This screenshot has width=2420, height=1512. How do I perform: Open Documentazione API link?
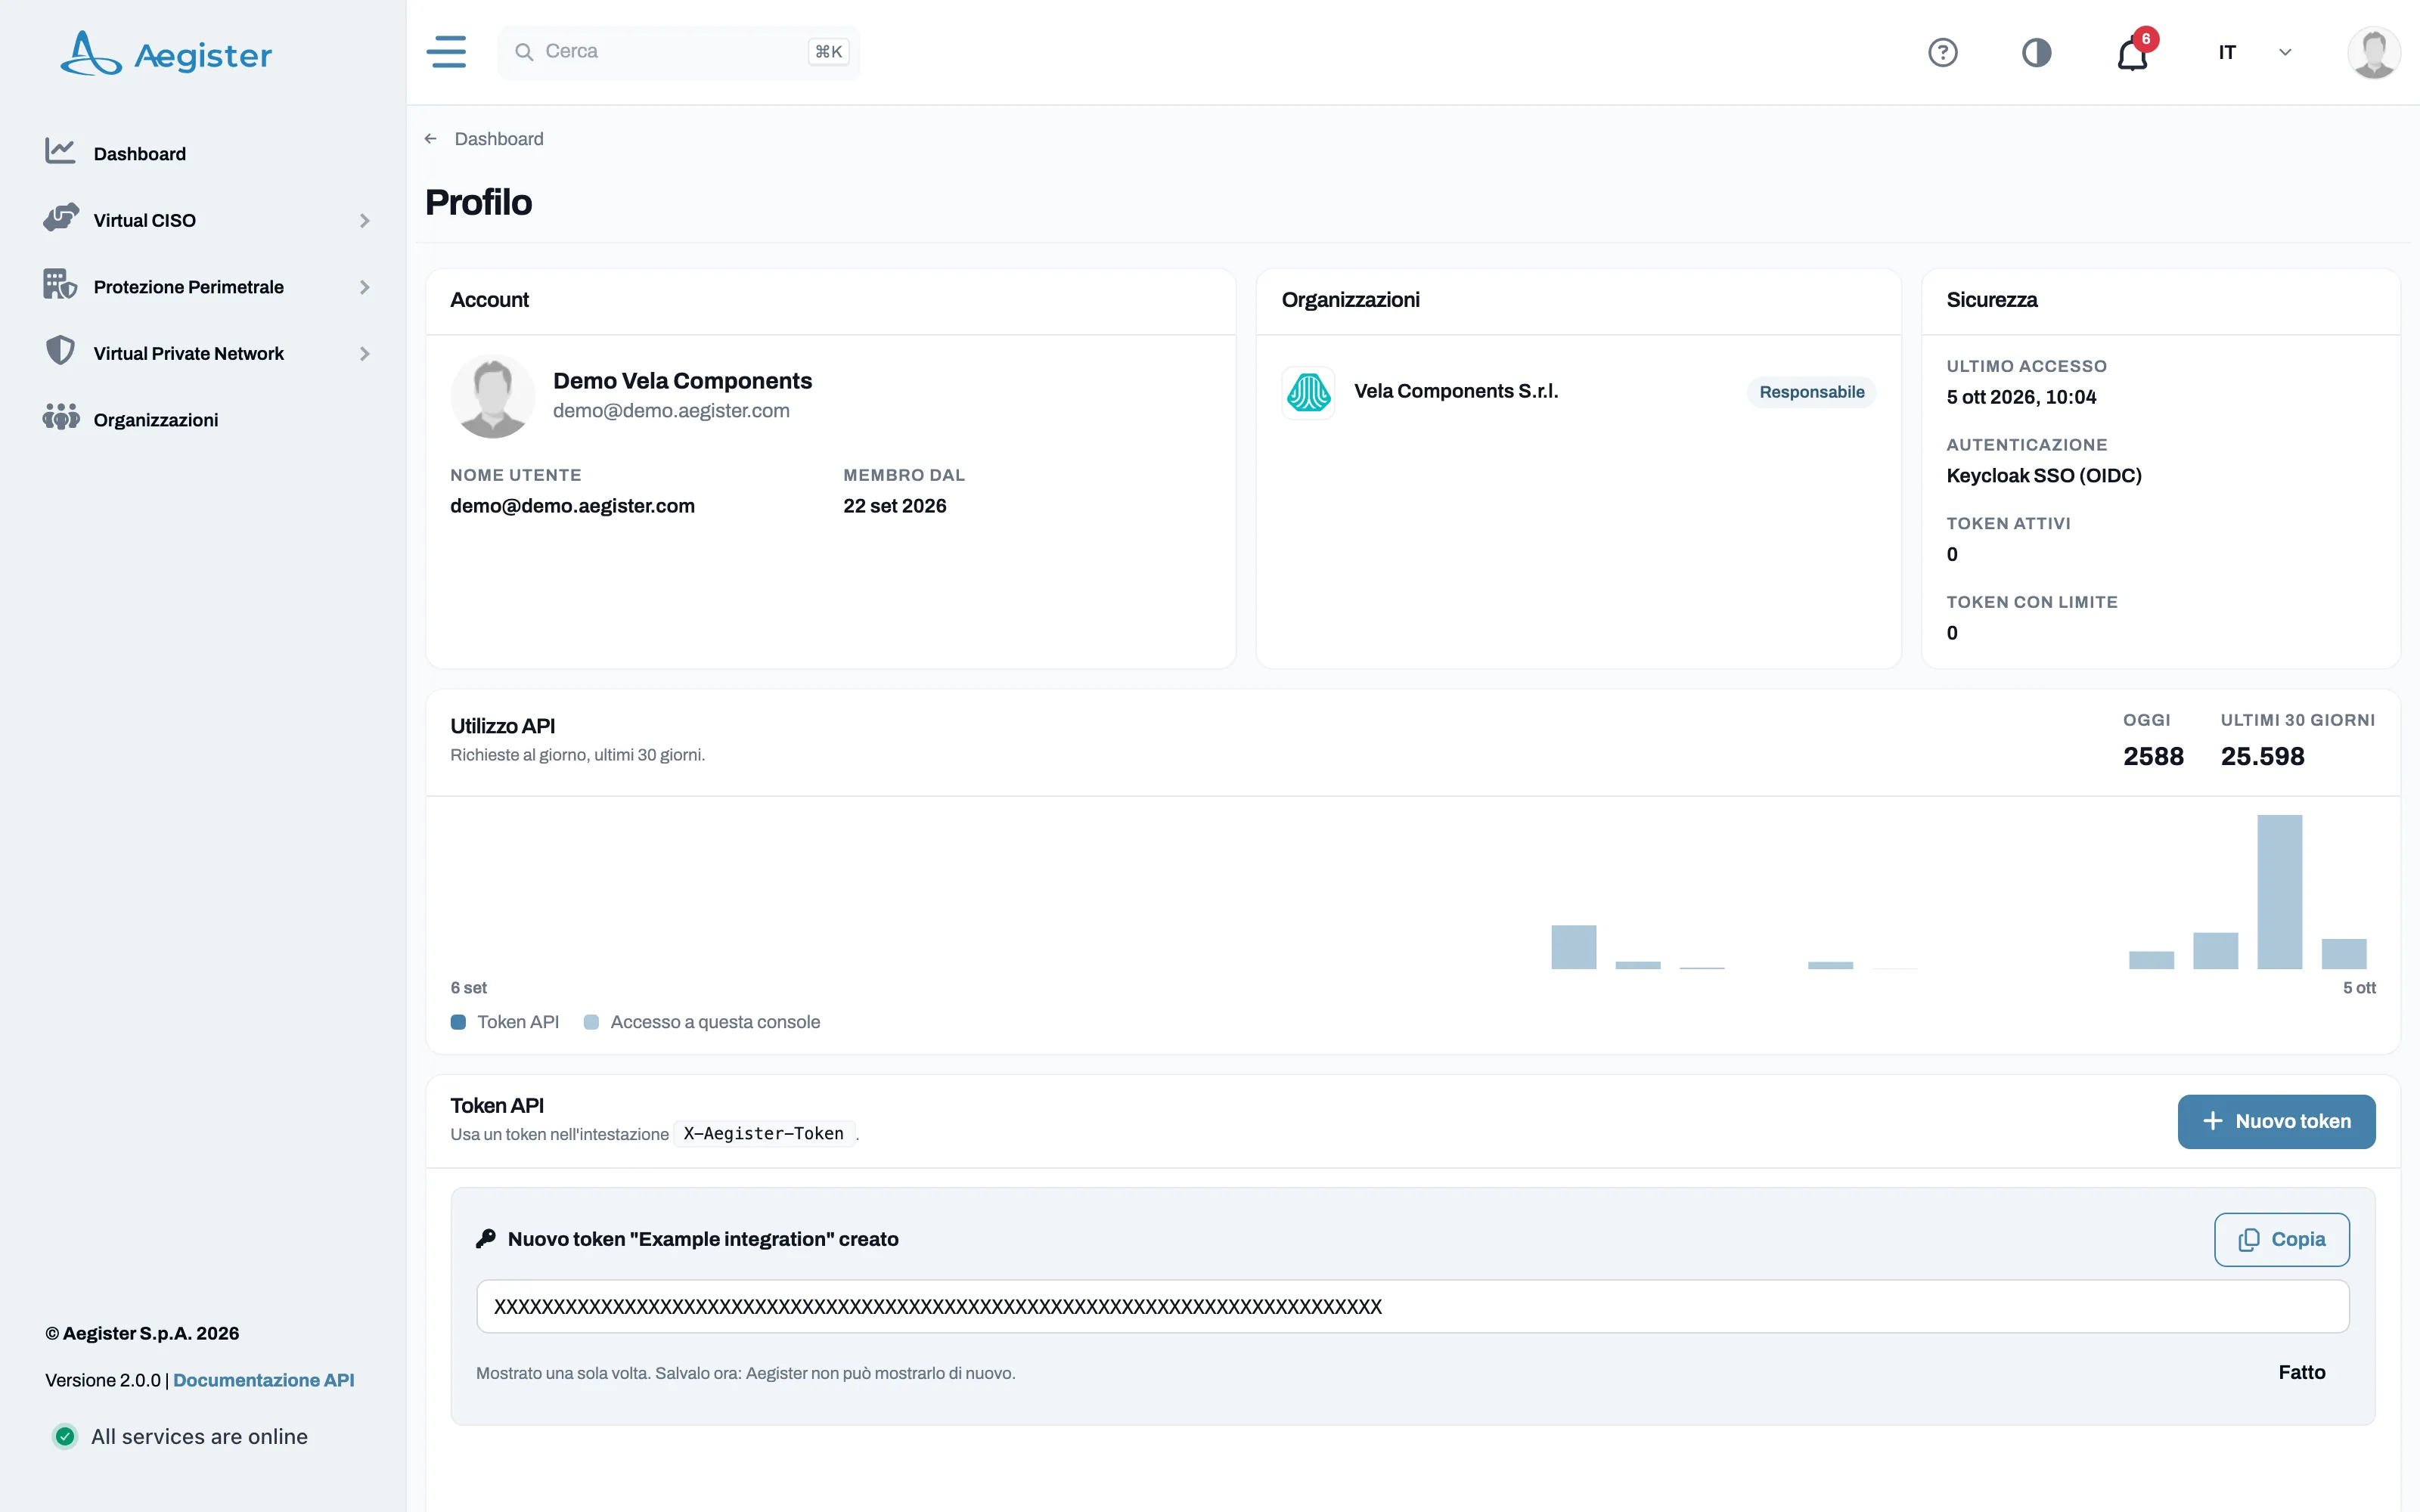264,1380
